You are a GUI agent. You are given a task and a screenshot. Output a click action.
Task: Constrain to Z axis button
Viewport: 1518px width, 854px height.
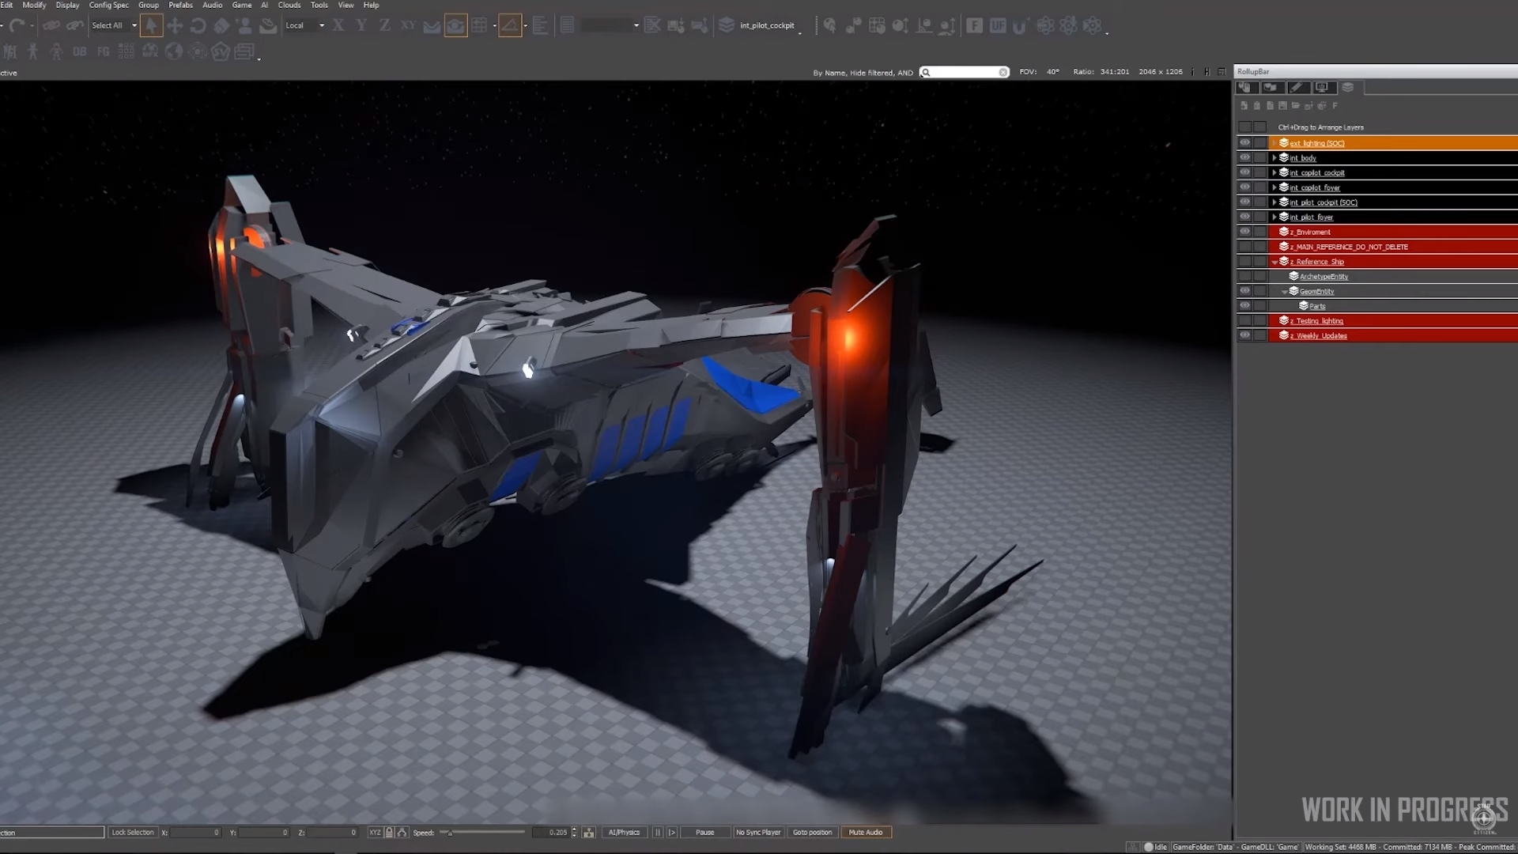[x=384, y=25]
